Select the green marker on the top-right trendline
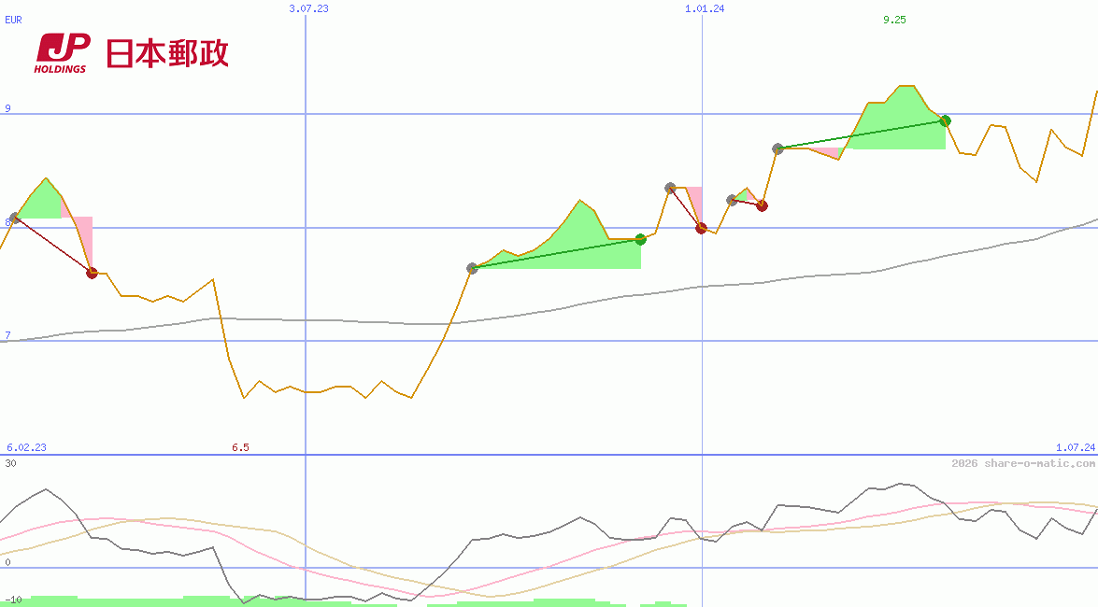The height and width of the screenshot is (607, 1098). (x=944, y=120)
